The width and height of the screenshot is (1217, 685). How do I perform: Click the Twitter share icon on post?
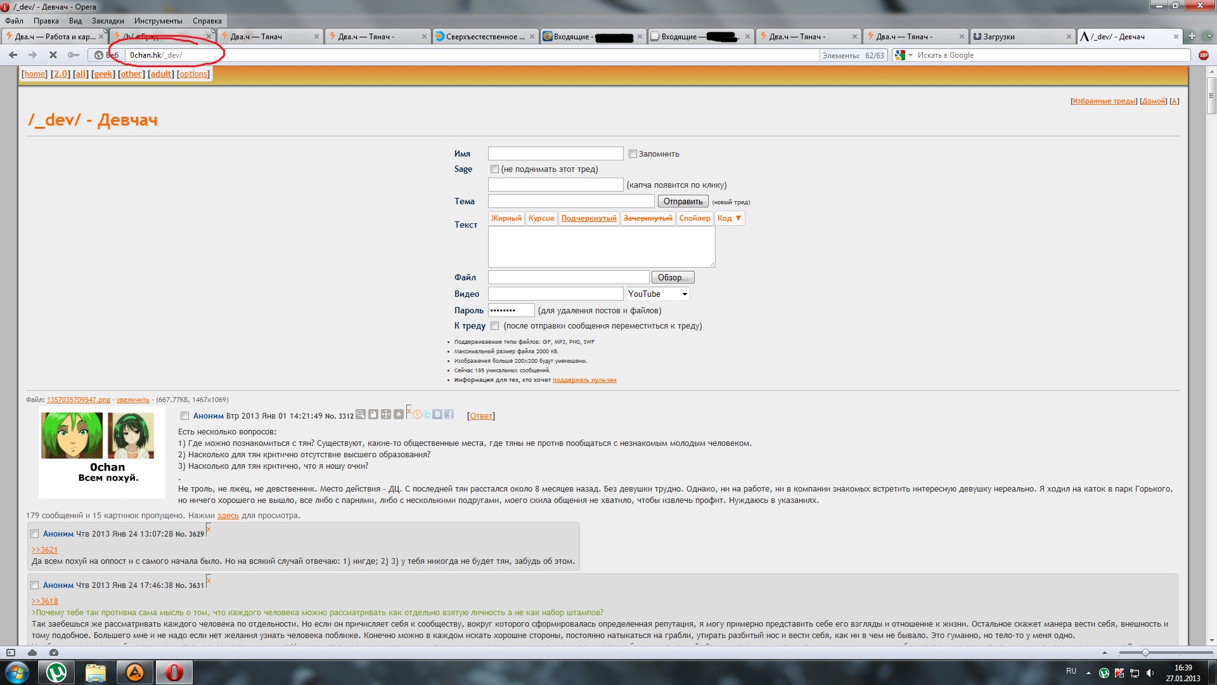point(427,415)
